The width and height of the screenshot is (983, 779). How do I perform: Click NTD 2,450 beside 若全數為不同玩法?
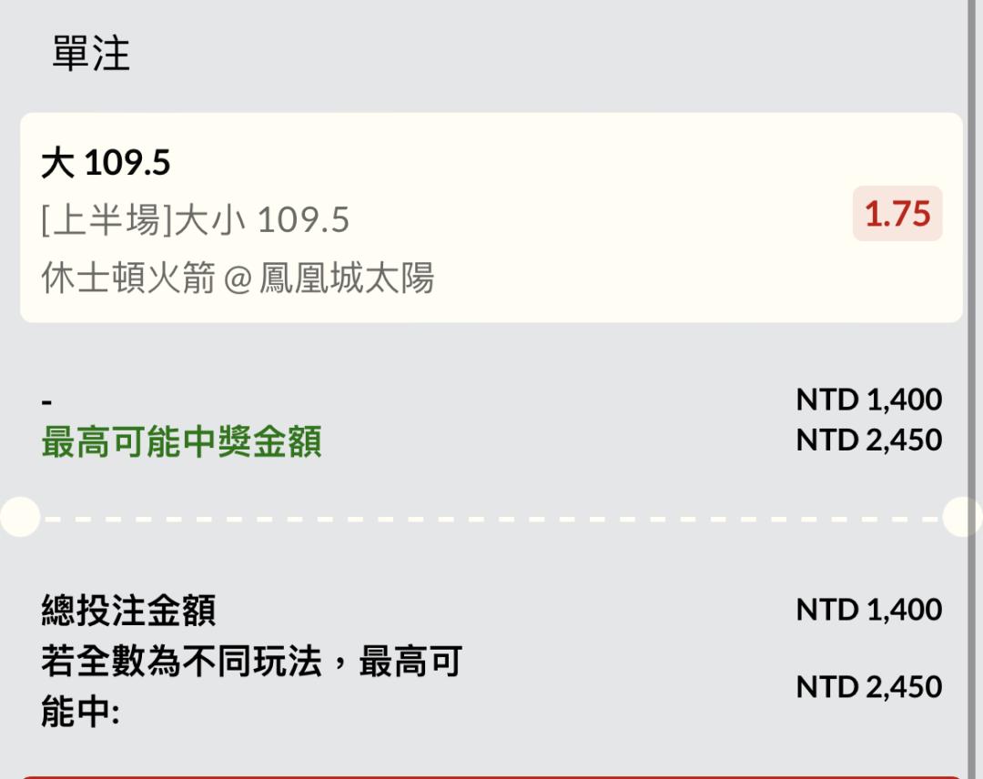pos(868,687)
